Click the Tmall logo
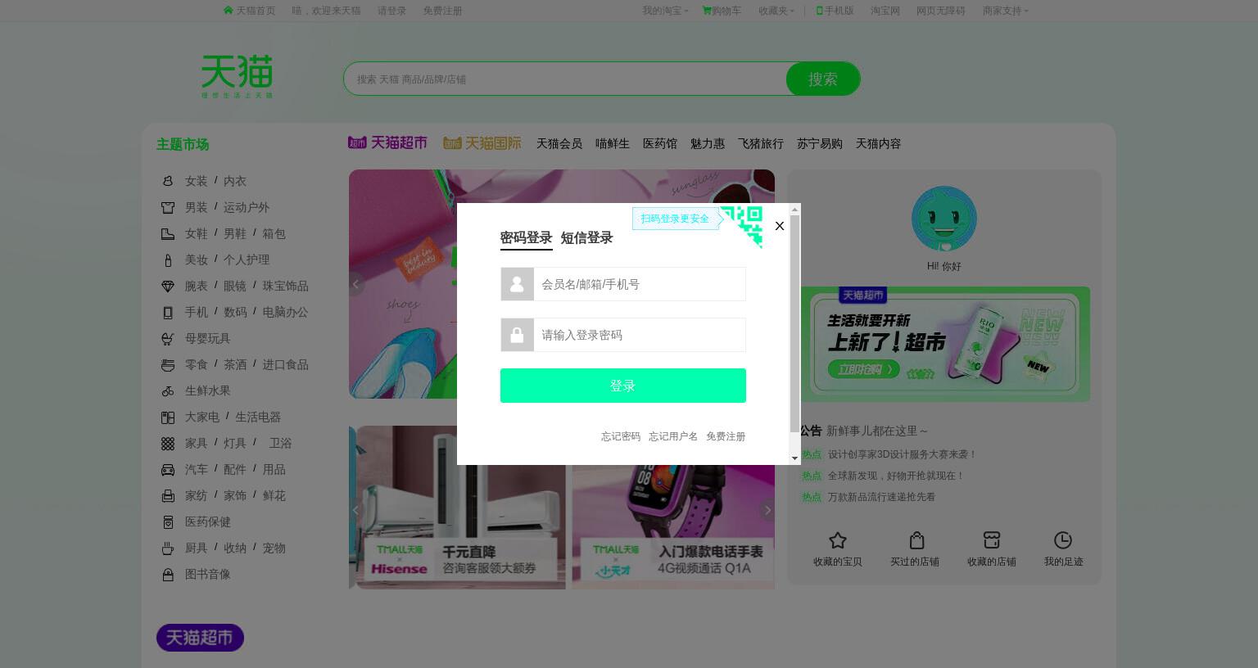Screen dimensions: 1258x668 point(237,76)
